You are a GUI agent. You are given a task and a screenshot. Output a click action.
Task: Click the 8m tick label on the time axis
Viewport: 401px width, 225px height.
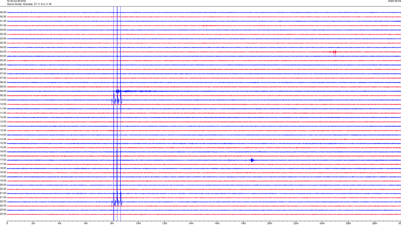(112, 223)
